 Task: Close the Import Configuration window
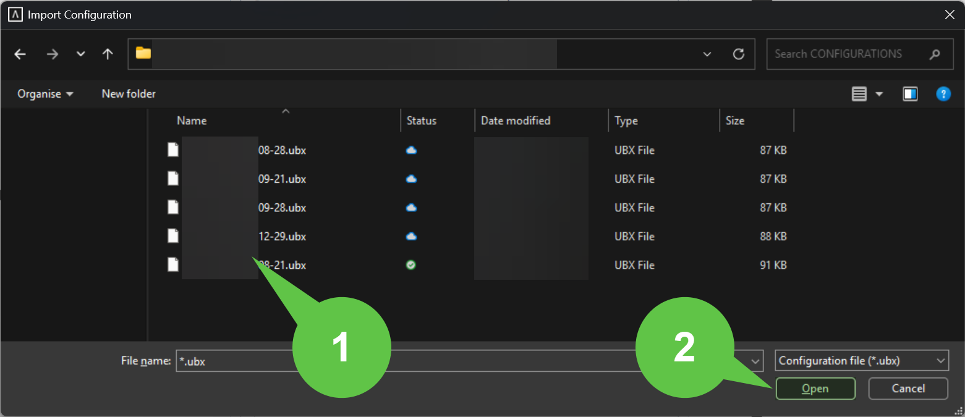pyautogui.click(x=950, y=15)
